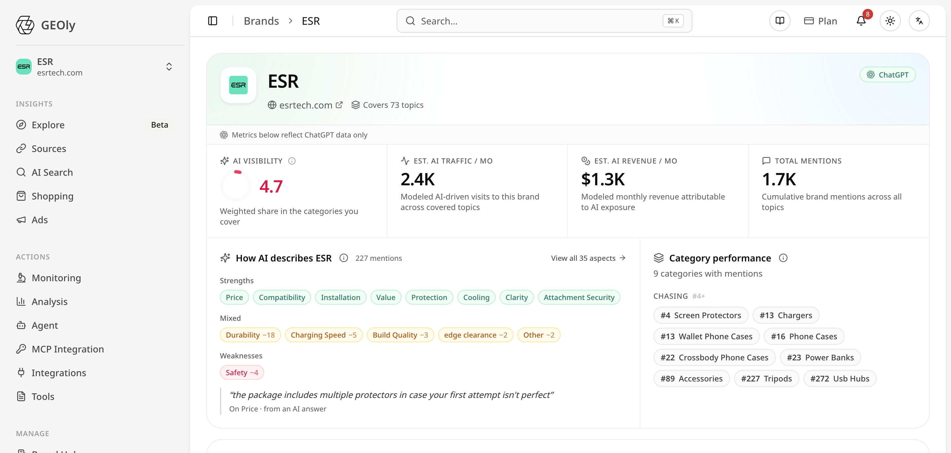Select the Value strength tag
Viewport: 951px width, 453px height.
click(x=386, y=297)
